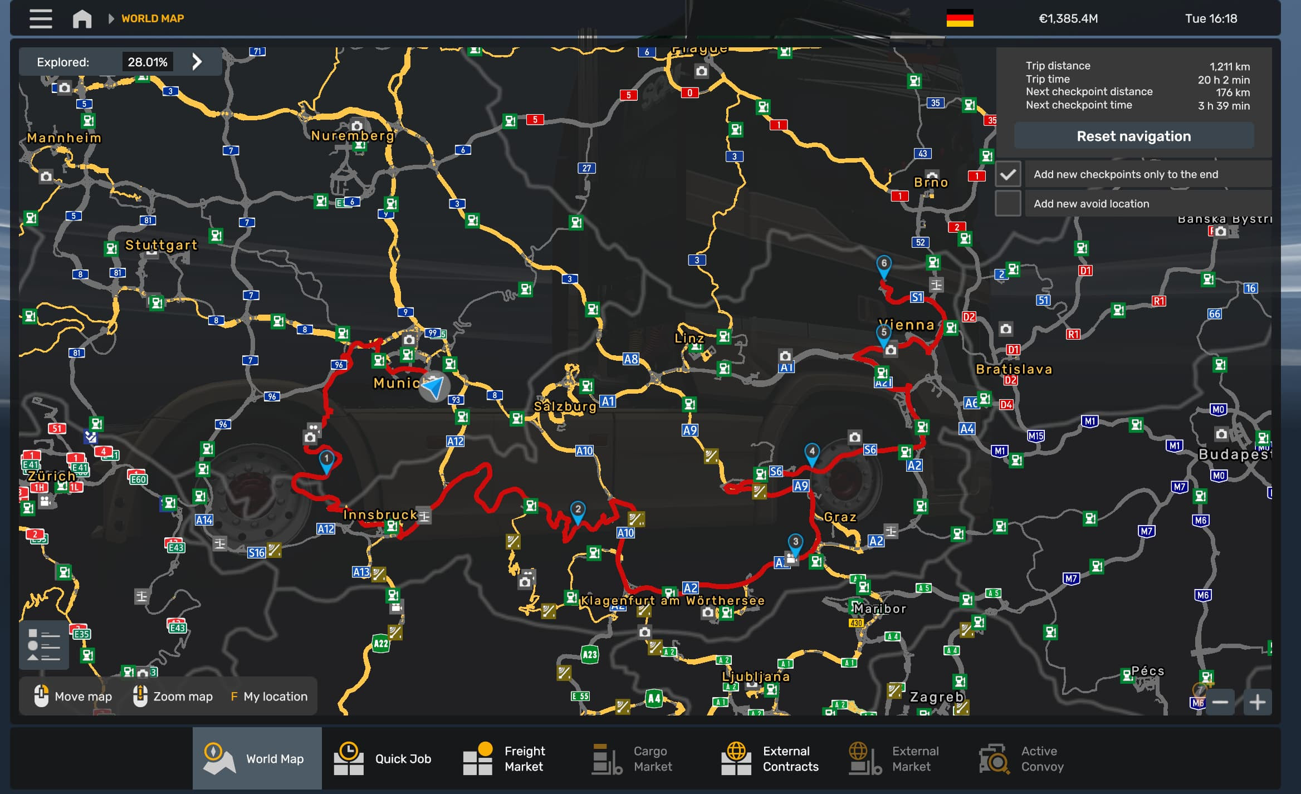Click the German flag icon

960,18
